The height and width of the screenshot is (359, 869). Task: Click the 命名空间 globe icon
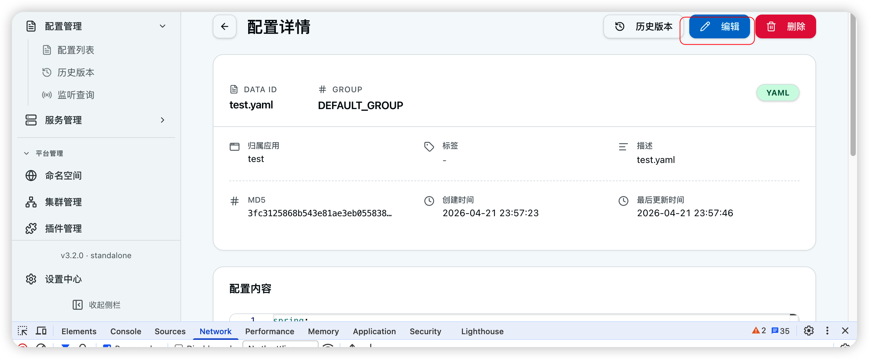tap(31, 176)
